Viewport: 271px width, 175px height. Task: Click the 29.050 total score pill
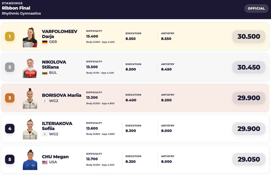click(249, 159)
